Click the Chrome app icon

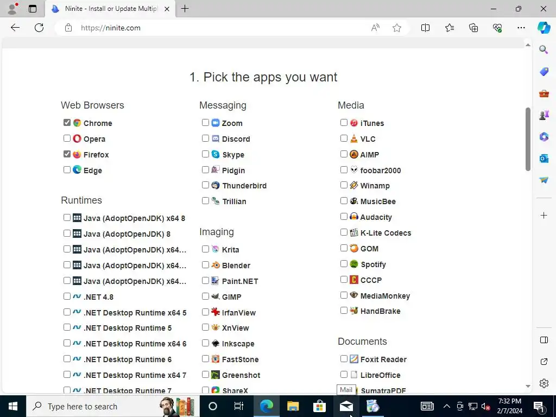coord(77,123)
